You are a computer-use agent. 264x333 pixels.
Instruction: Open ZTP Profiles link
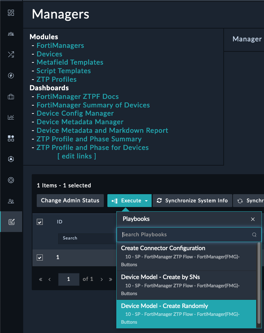tap(56, 80)
